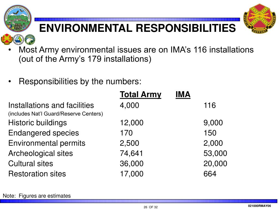Screen dimensions: 279x209
Task: Click the 'Responsibilities by the numbers' bullet
Action: click(80, 81)
